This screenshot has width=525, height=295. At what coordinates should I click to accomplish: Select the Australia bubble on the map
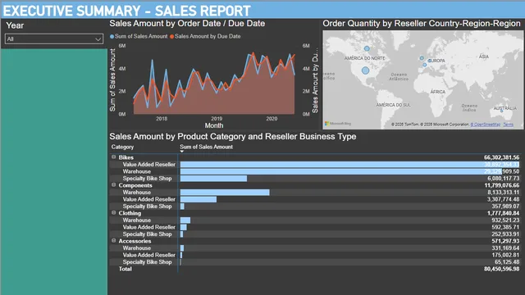501,111
